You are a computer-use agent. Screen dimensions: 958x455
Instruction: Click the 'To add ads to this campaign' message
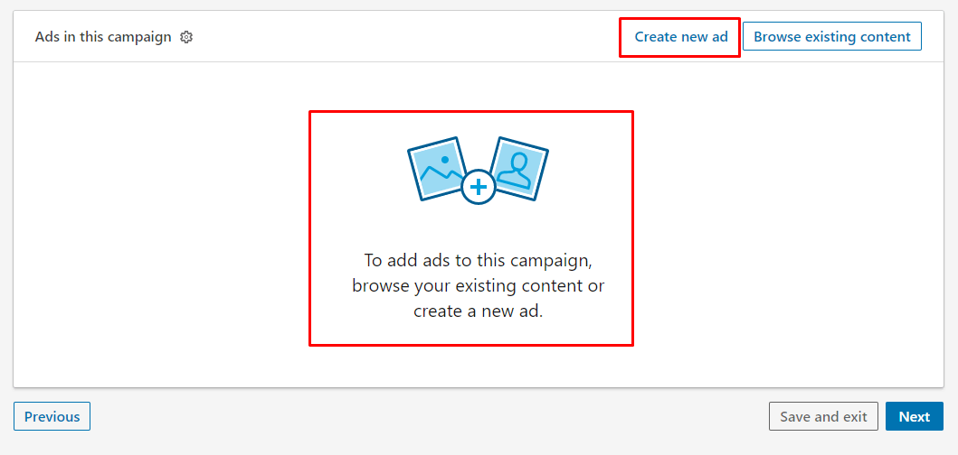[478, 285]
